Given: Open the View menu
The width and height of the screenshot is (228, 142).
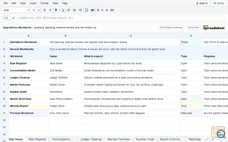Looking at the screenshot, I should pos(23,3).
